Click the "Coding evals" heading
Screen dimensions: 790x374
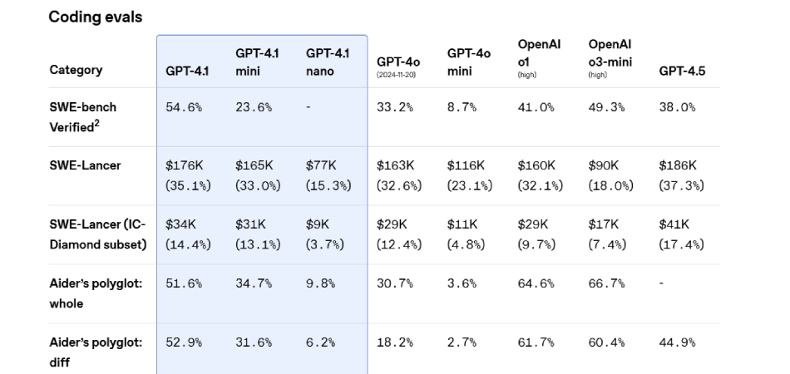pos(95,17)
